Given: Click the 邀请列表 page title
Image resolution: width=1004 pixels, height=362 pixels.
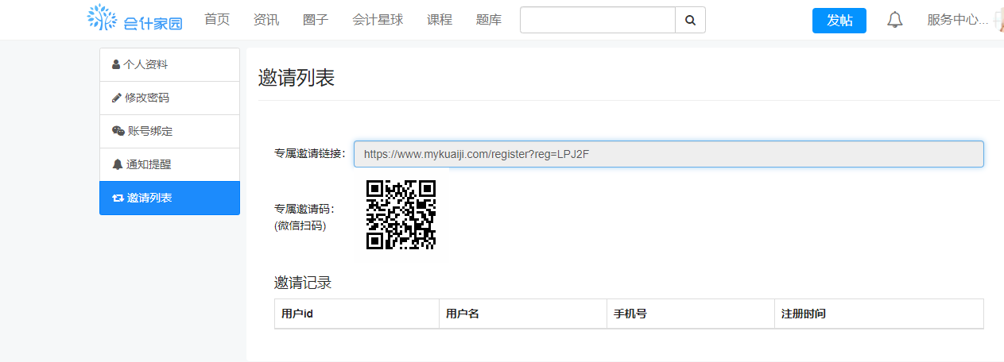Looking at the screenshot, I should point(297,78).
